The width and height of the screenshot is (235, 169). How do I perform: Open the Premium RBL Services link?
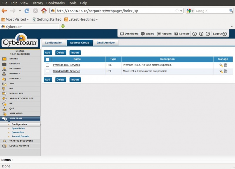click(x=66, y=65)
